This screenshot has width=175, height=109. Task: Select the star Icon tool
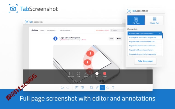[x=108, y=88]
